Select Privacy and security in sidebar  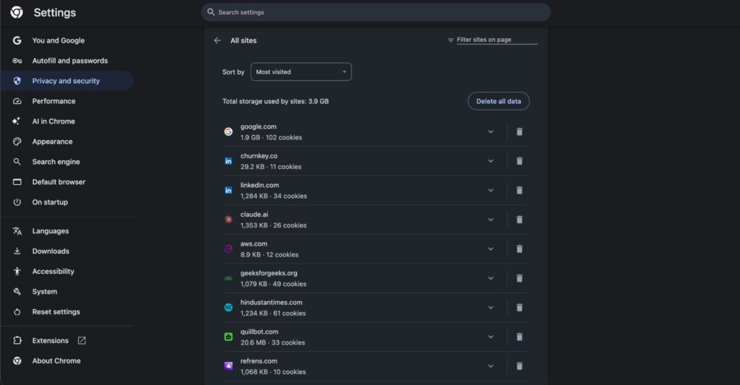click(67, 81)
